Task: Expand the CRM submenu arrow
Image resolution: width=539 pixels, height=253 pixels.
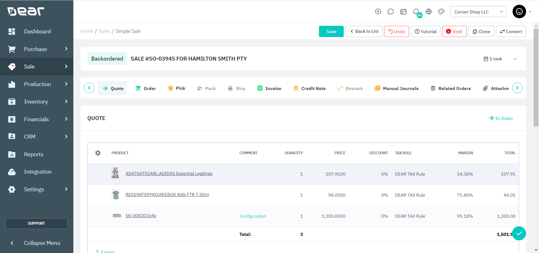Action: (x=66, y=137)
